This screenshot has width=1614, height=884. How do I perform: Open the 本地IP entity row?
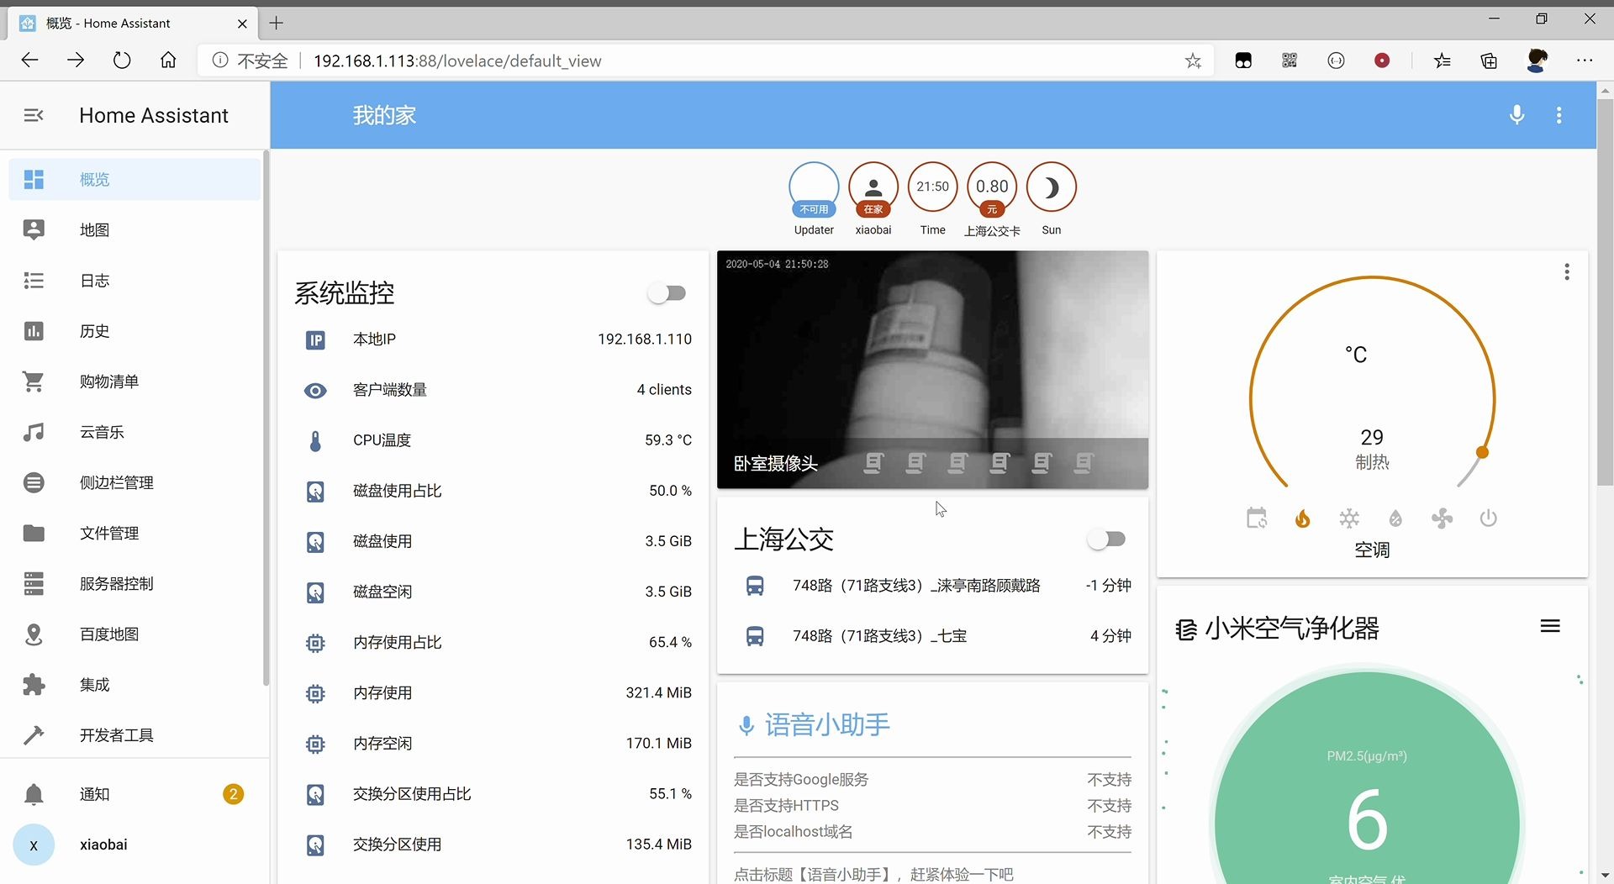(493, 339)
